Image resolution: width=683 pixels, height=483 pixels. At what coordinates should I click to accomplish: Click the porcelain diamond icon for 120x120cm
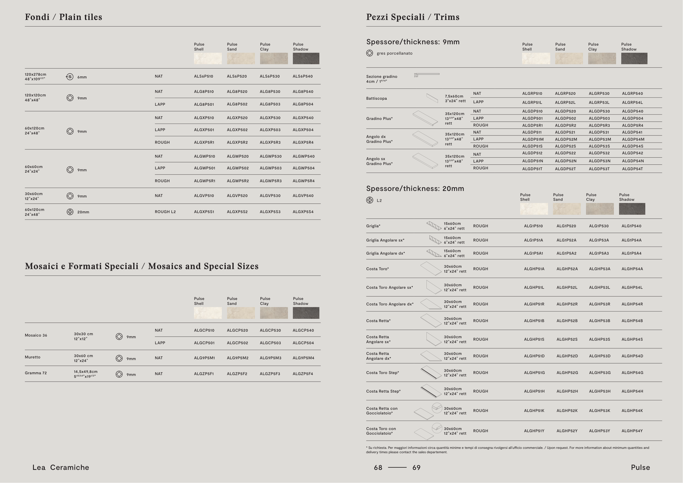click(x=70, y=98)
